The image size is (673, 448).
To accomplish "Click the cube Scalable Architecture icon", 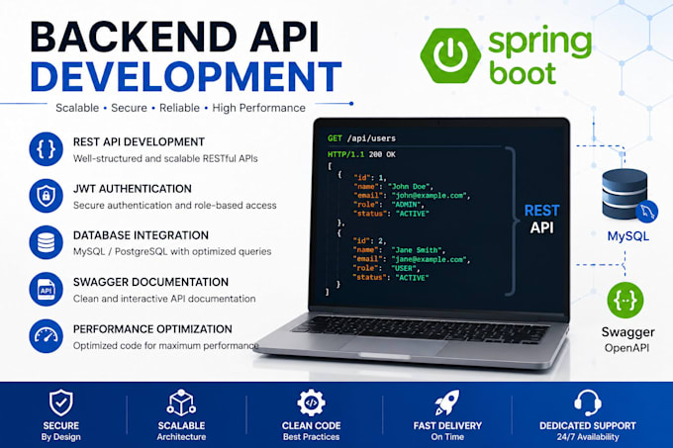I will pyautogui.click(x=181, y=403).
